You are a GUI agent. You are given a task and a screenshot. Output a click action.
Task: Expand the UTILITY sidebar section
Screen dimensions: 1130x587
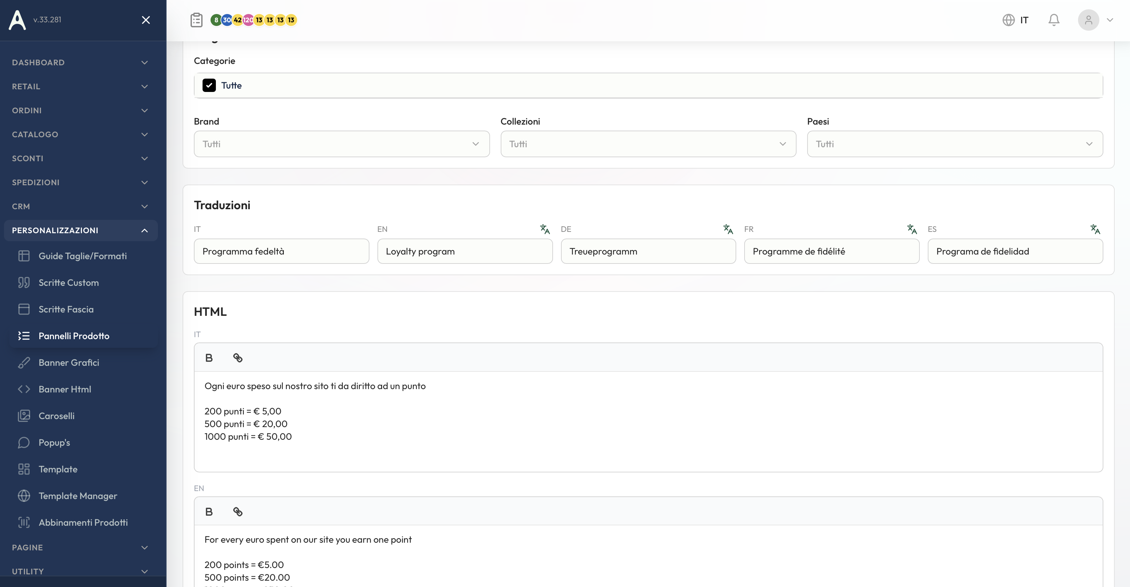pyautogui.click(x=80, y=572)
